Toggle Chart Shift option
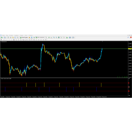The image size is (132, 132). pos(64,38)
